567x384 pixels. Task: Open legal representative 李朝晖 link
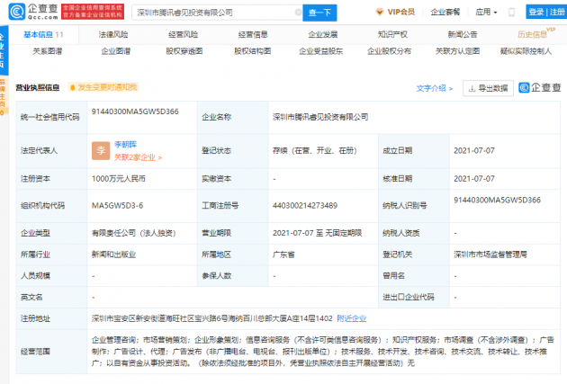tap(125, 145)
